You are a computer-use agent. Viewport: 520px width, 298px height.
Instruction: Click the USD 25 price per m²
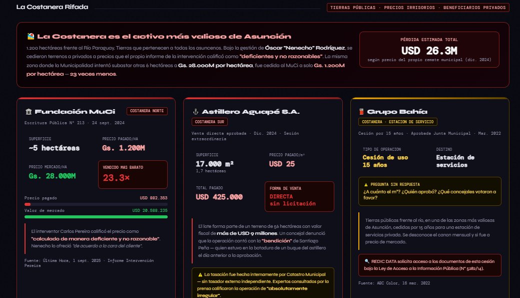point(282,164)
